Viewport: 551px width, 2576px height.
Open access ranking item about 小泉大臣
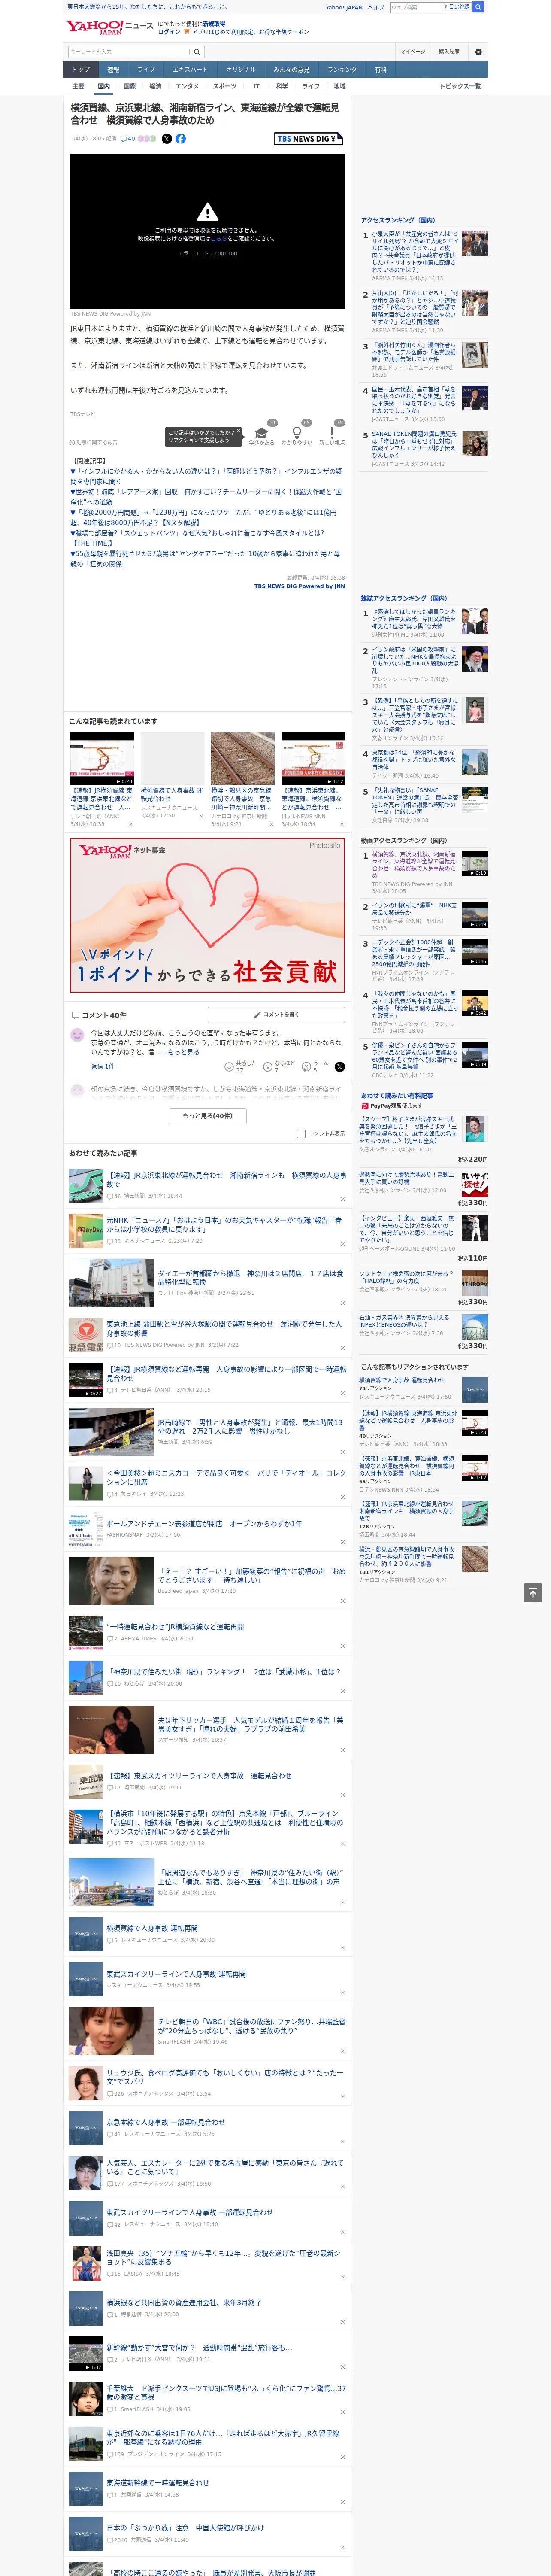[x=415, y=251]
